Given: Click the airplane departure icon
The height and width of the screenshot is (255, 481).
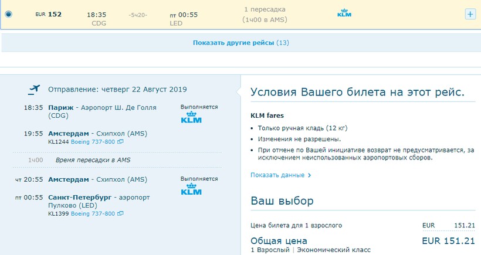Looking at the screenshot, I should tap(33, 90).
